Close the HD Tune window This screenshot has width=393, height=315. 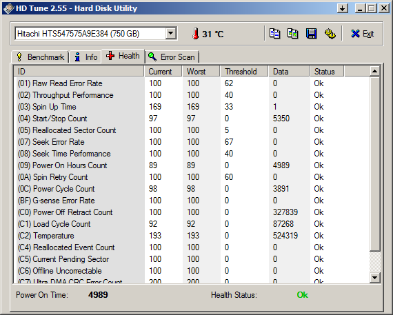[384, 8]
